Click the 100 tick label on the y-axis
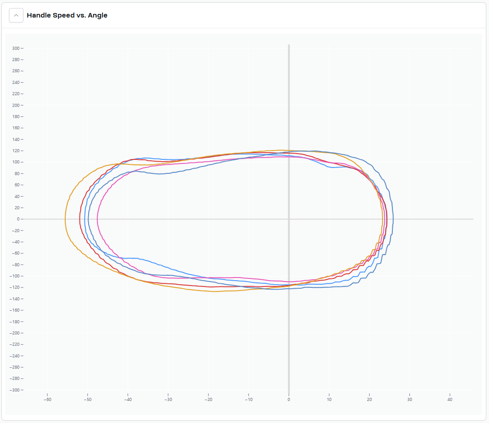The height and width of the screenshot is (423, 489). click(15, 162)
